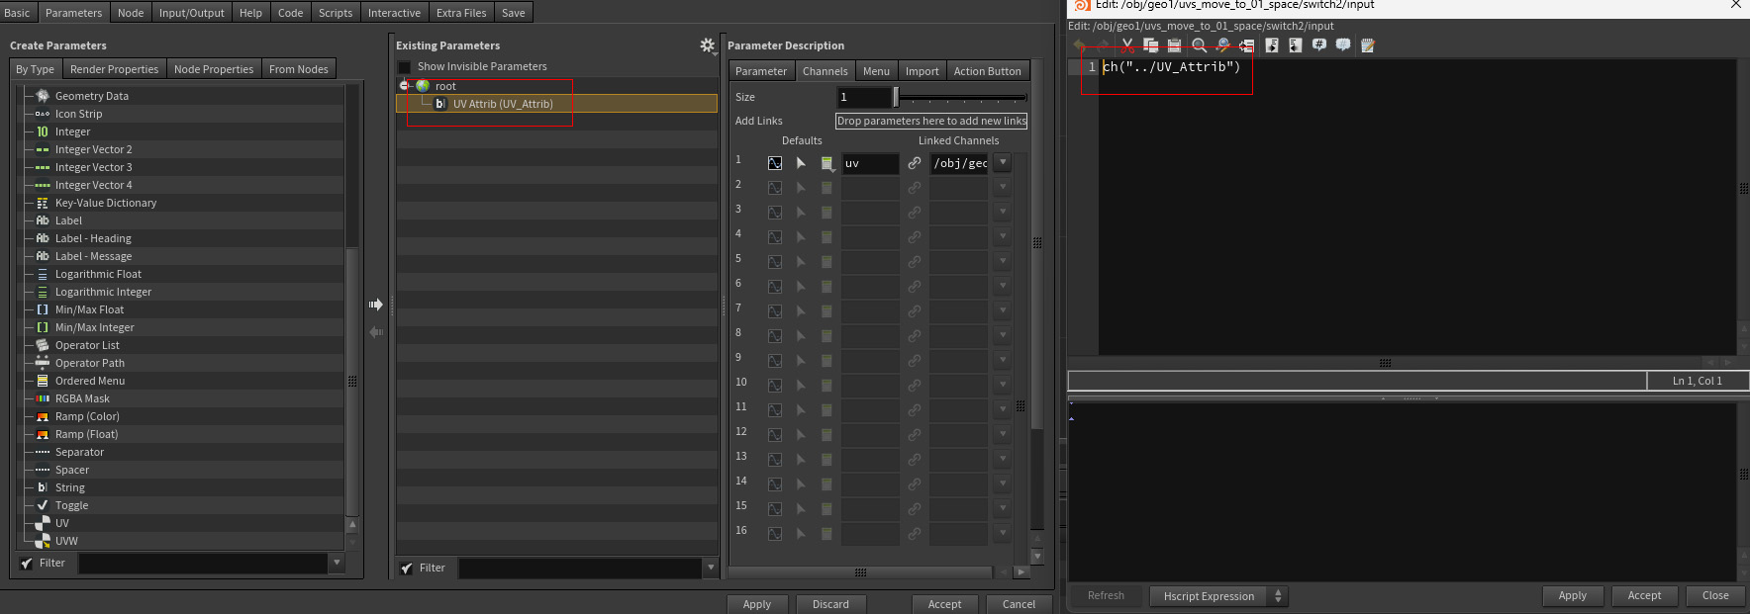Click the channel curve icon in row 1
1750x614 pixels.
tap(775, 163)
